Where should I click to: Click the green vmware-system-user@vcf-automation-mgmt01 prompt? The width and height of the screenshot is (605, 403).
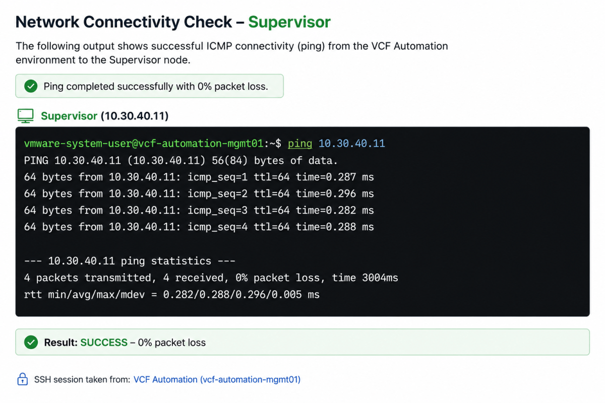coord(144,144)
